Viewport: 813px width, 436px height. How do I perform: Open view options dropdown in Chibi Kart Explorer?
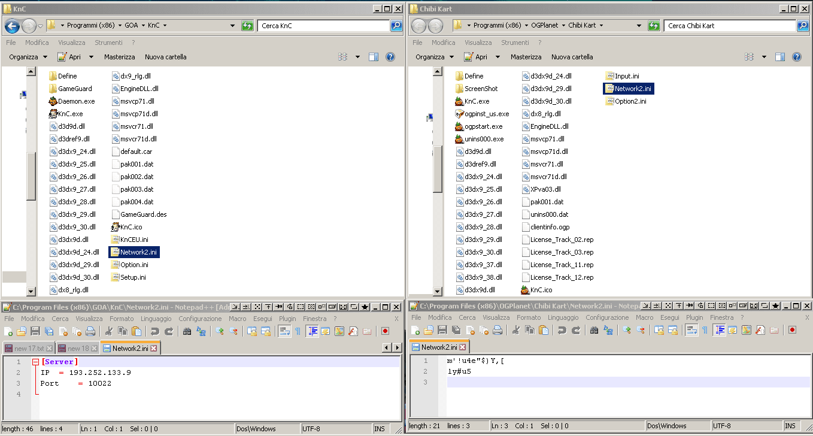764,57
